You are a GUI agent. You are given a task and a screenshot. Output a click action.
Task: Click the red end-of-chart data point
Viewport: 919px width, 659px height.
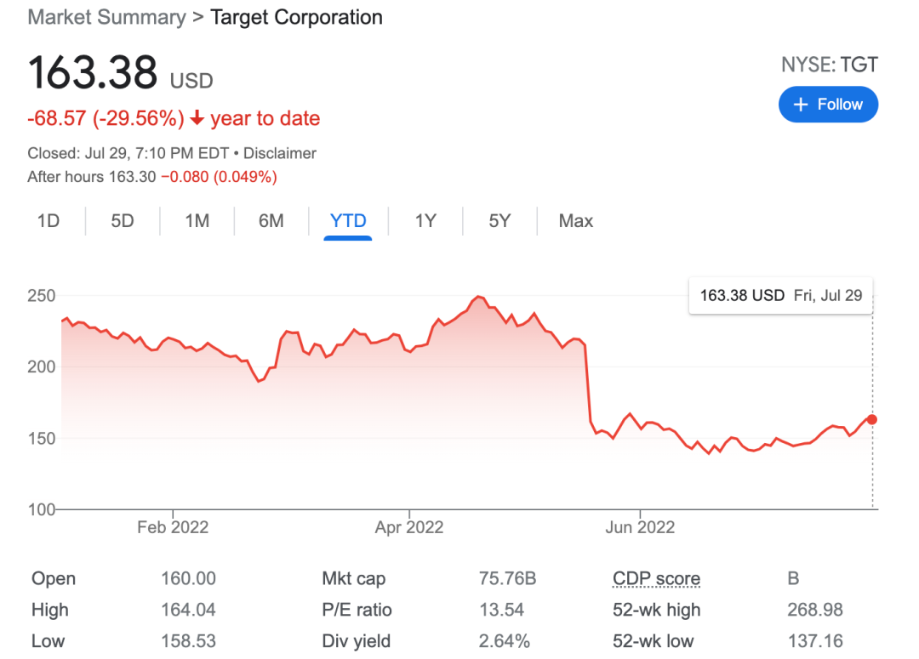coord(872,419)
